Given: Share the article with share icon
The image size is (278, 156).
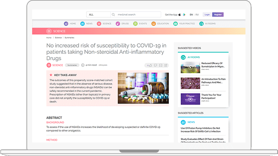Looking at the screenshot, I should [166, 65].
